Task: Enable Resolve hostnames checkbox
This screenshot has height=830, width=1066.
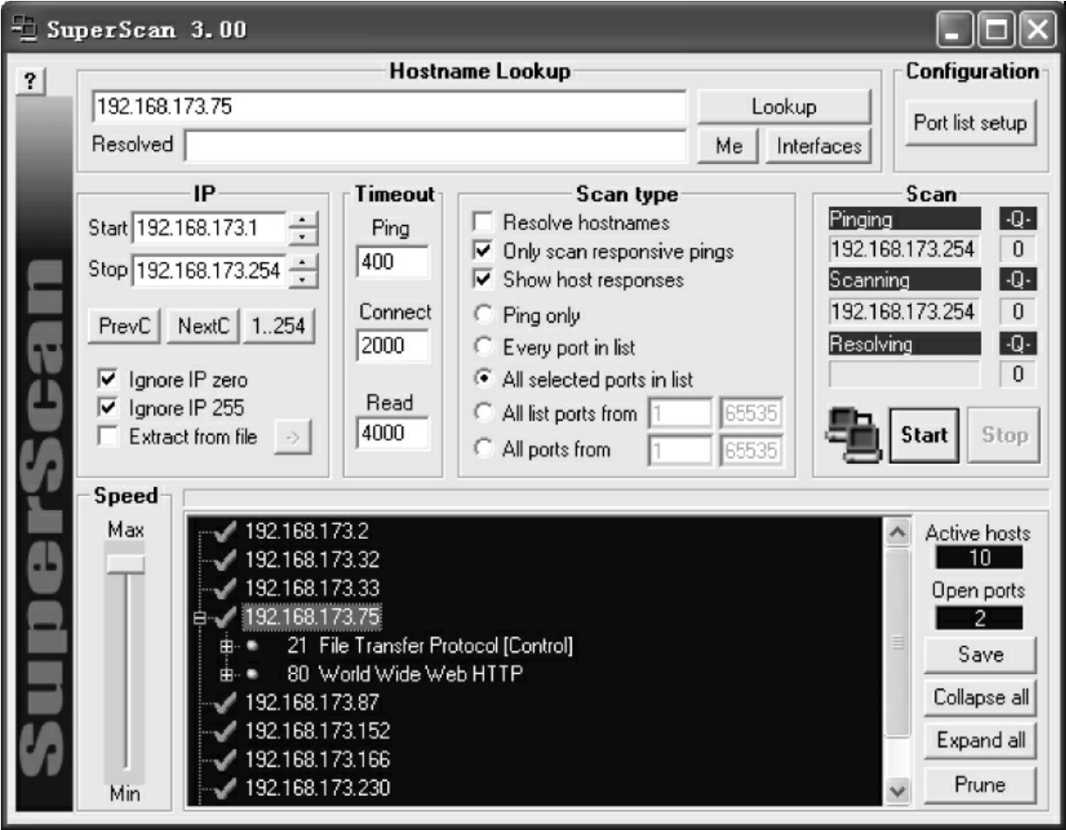Action: 482,222
